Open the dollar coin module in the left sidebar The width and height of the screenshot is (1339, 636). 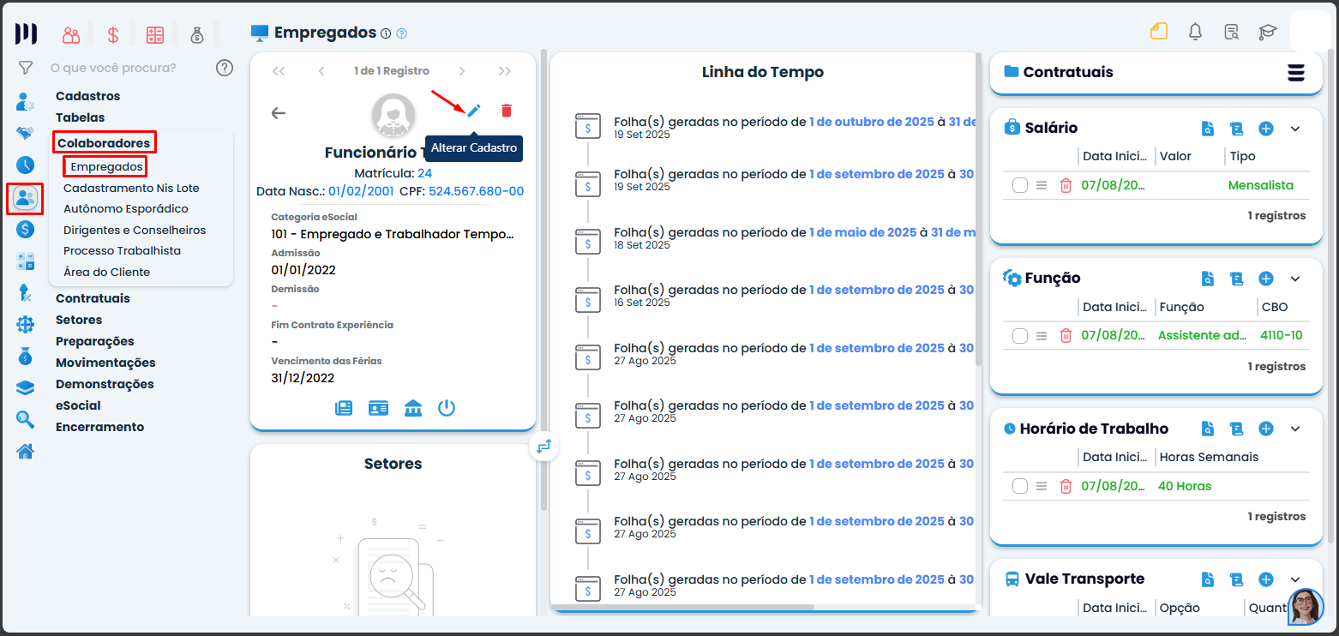click(x=26, y=229)
